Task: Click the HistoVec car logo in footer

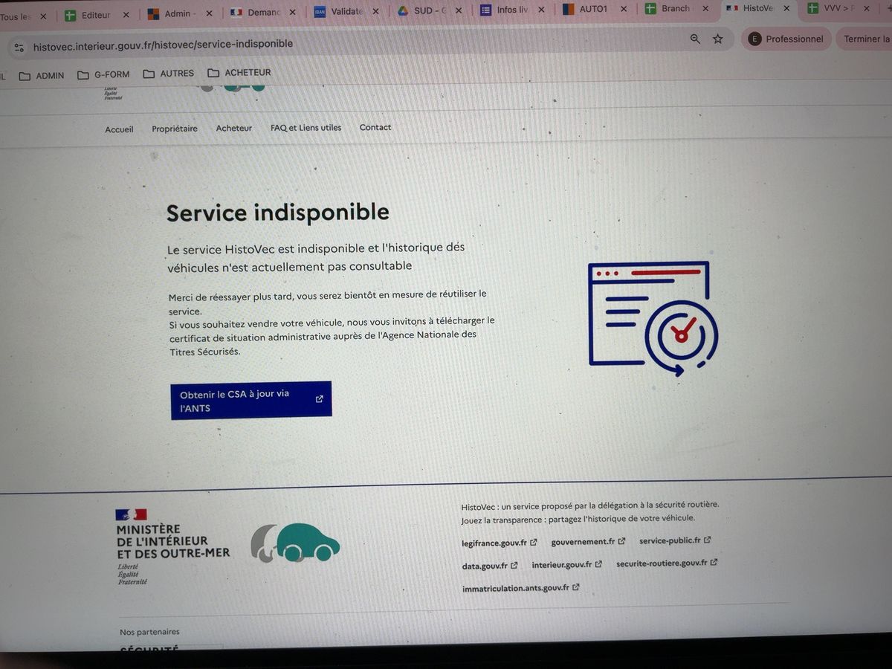Action: pos(295,542)
